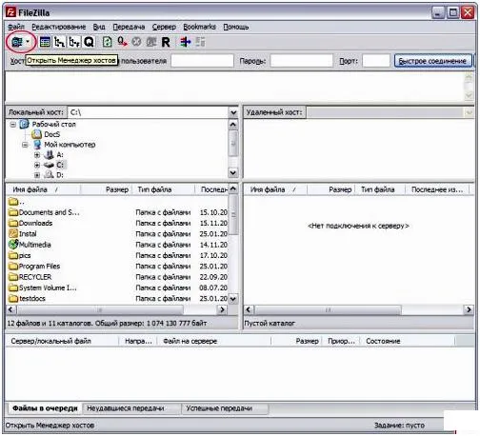The height and width of the screenshot is (436, 480).
Task: Click the Состояние queue column header
Action: point(408,341)
